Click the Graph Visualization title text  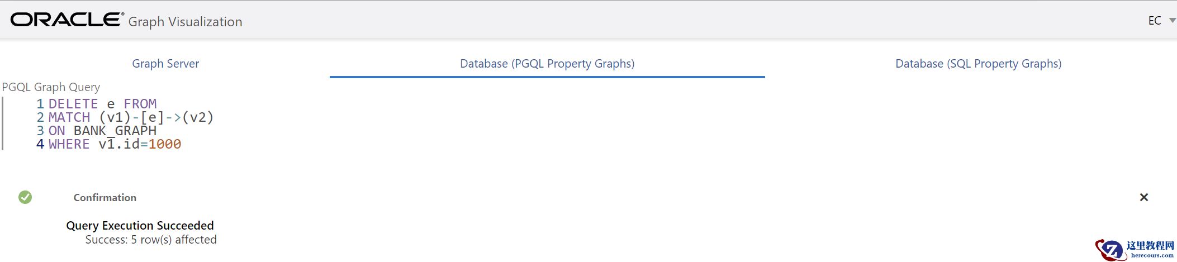tap(185, 22)
